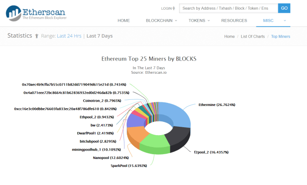Expand the MISC dropdown chevron

coord(285,21)
